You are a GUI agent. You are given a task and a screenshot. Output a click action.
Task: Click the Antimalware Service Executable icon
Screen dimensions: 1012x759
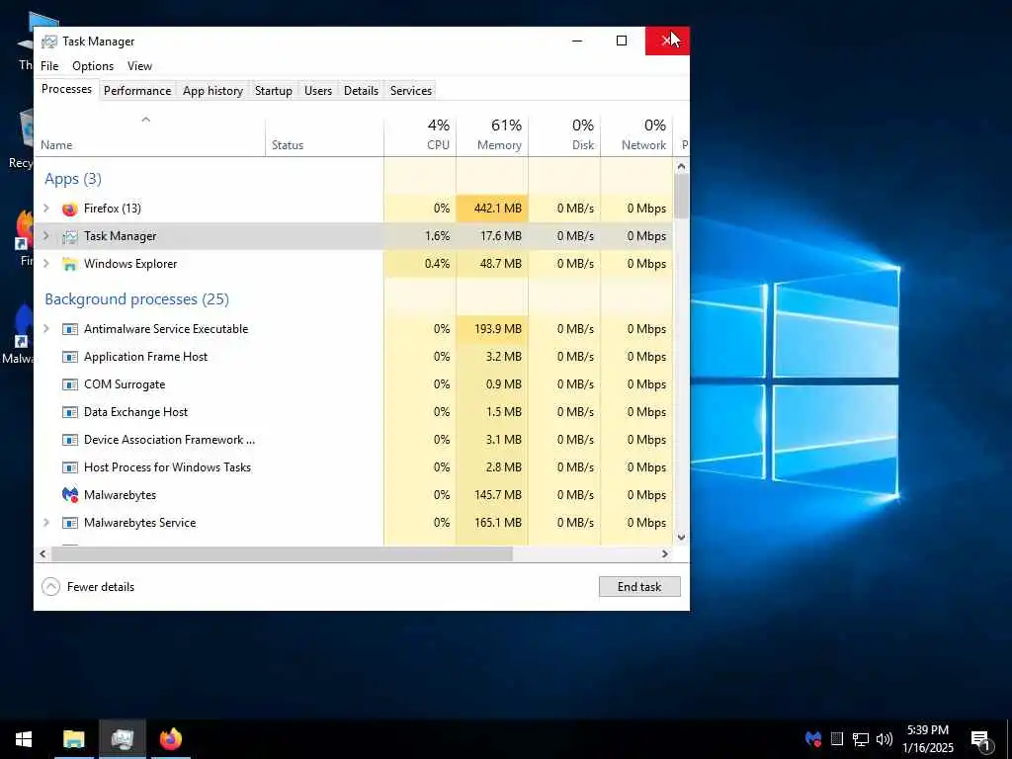tap(70, 329)
